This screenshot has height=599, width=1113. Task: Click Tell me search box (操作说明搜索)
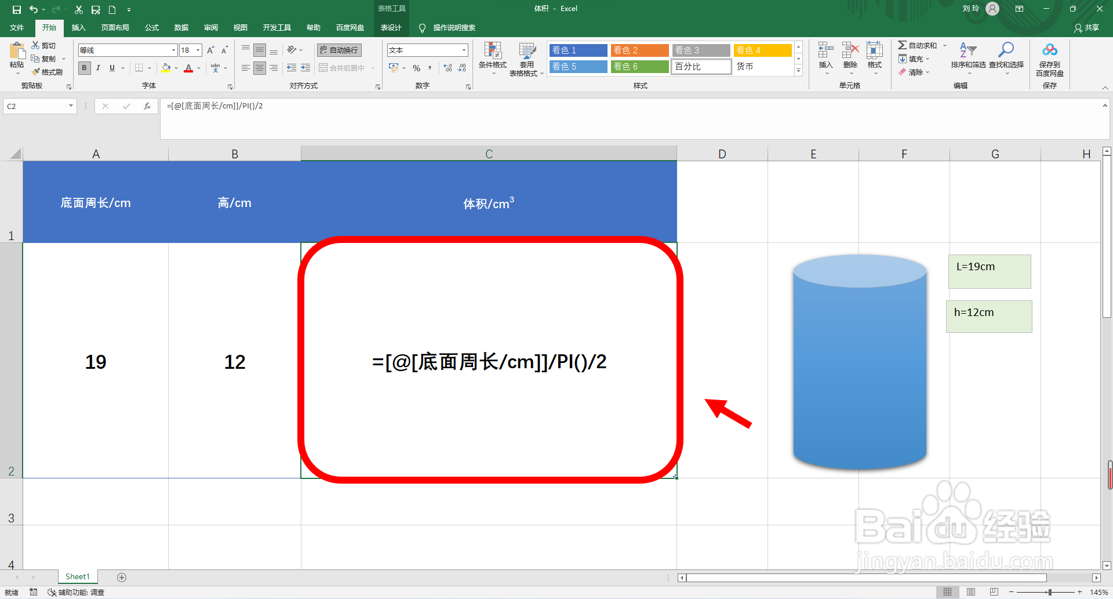[x=448, y=28]
